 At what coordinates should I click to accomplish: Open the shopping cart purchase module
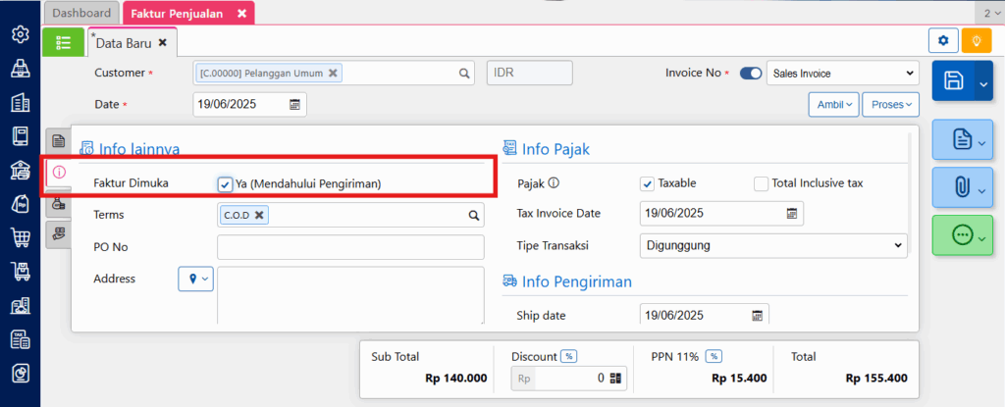[x=21, y=237]
